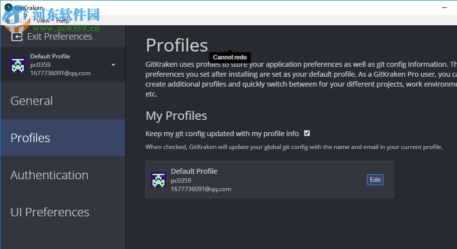Click the Default Profile title in profile card
The height and width of the screenshot is (249, 457).
(x=194, y=171)
